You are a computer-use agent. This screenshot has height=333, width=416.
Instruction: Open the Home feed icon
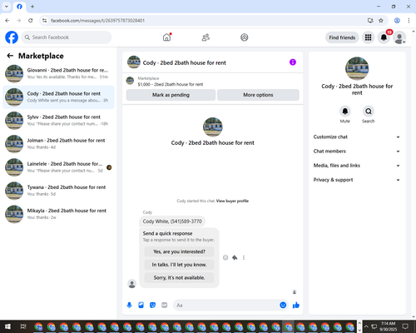166,37
